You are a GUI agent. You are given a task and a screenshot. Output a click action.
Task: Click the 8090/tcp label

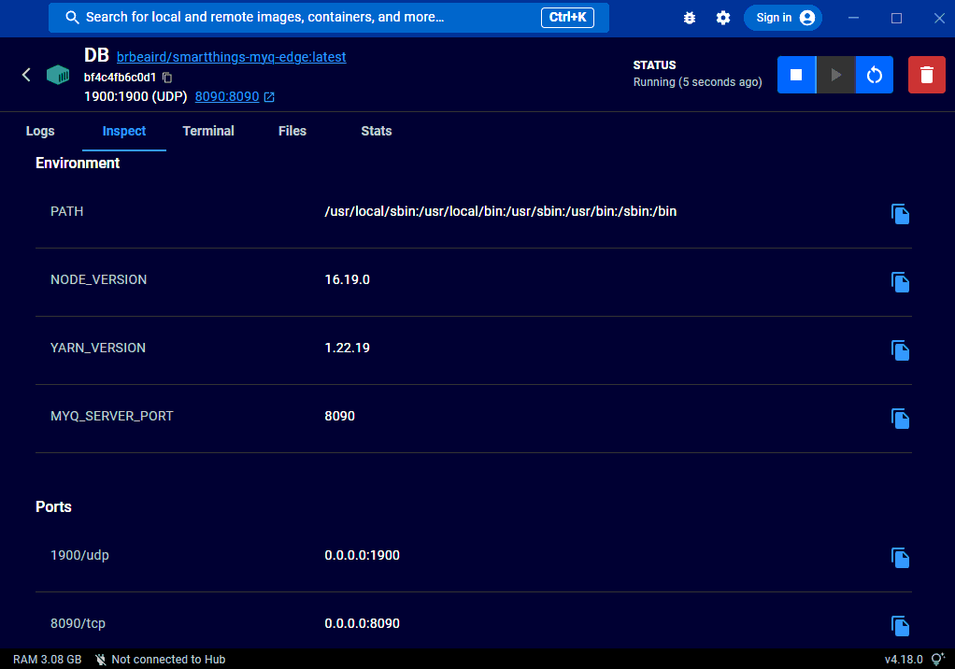[78, 623]
